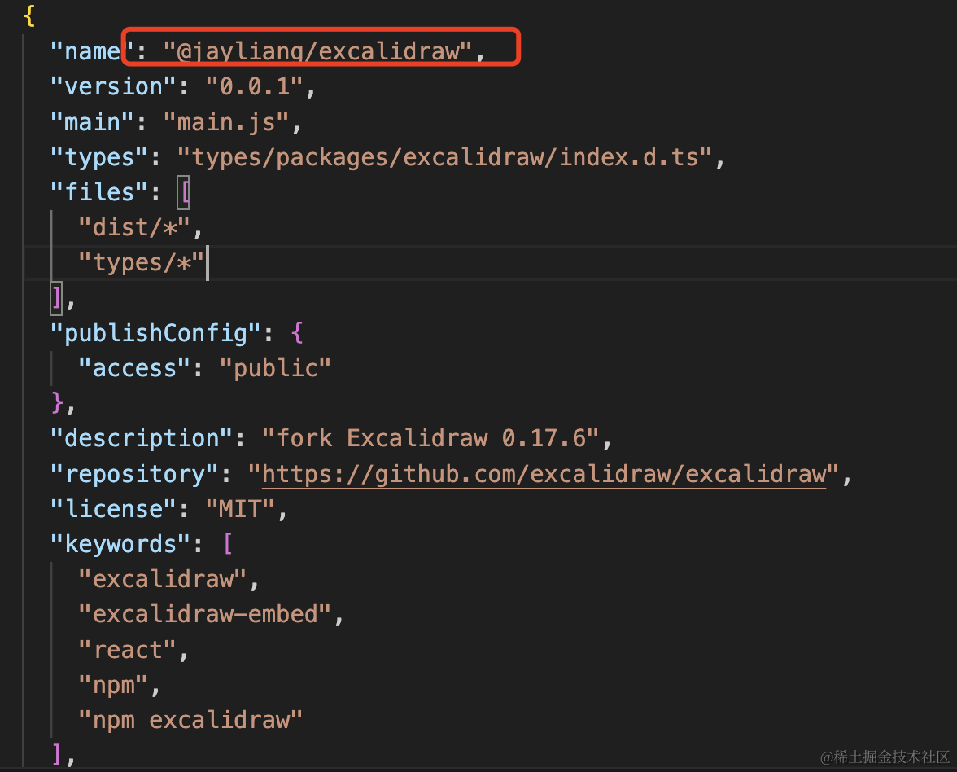Click the "files" key
Screen dimensions: 957x772
99,192
